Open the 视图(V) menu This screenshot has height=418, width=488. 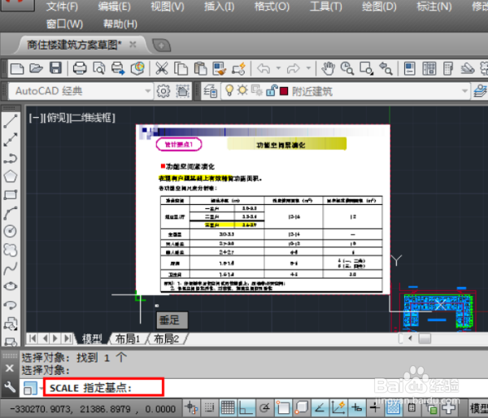coord(168,7)
